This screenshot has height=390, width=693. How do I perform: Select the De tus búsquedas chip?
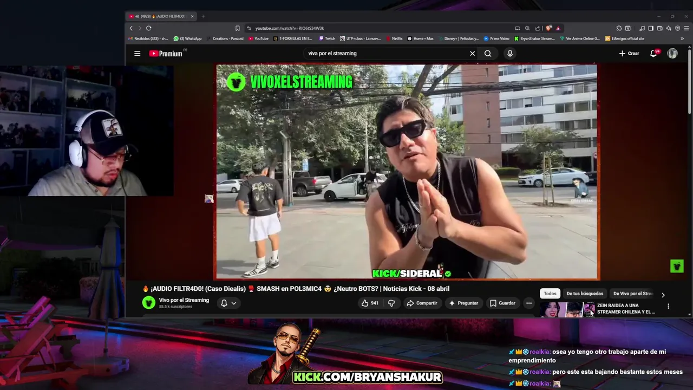tap(585, 294)
